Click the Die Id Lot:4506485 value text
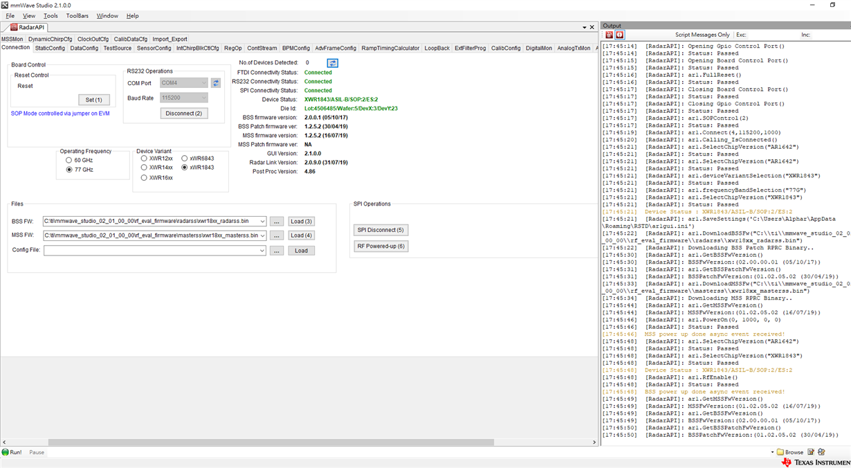Screen dimensions: 851x468 351,109
